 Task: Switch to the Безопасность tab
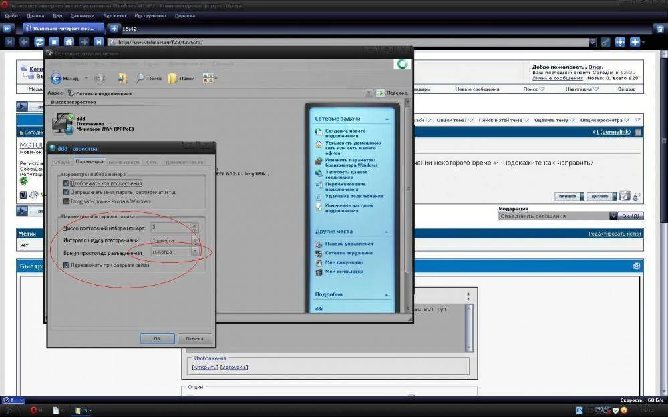click(124, 162)
